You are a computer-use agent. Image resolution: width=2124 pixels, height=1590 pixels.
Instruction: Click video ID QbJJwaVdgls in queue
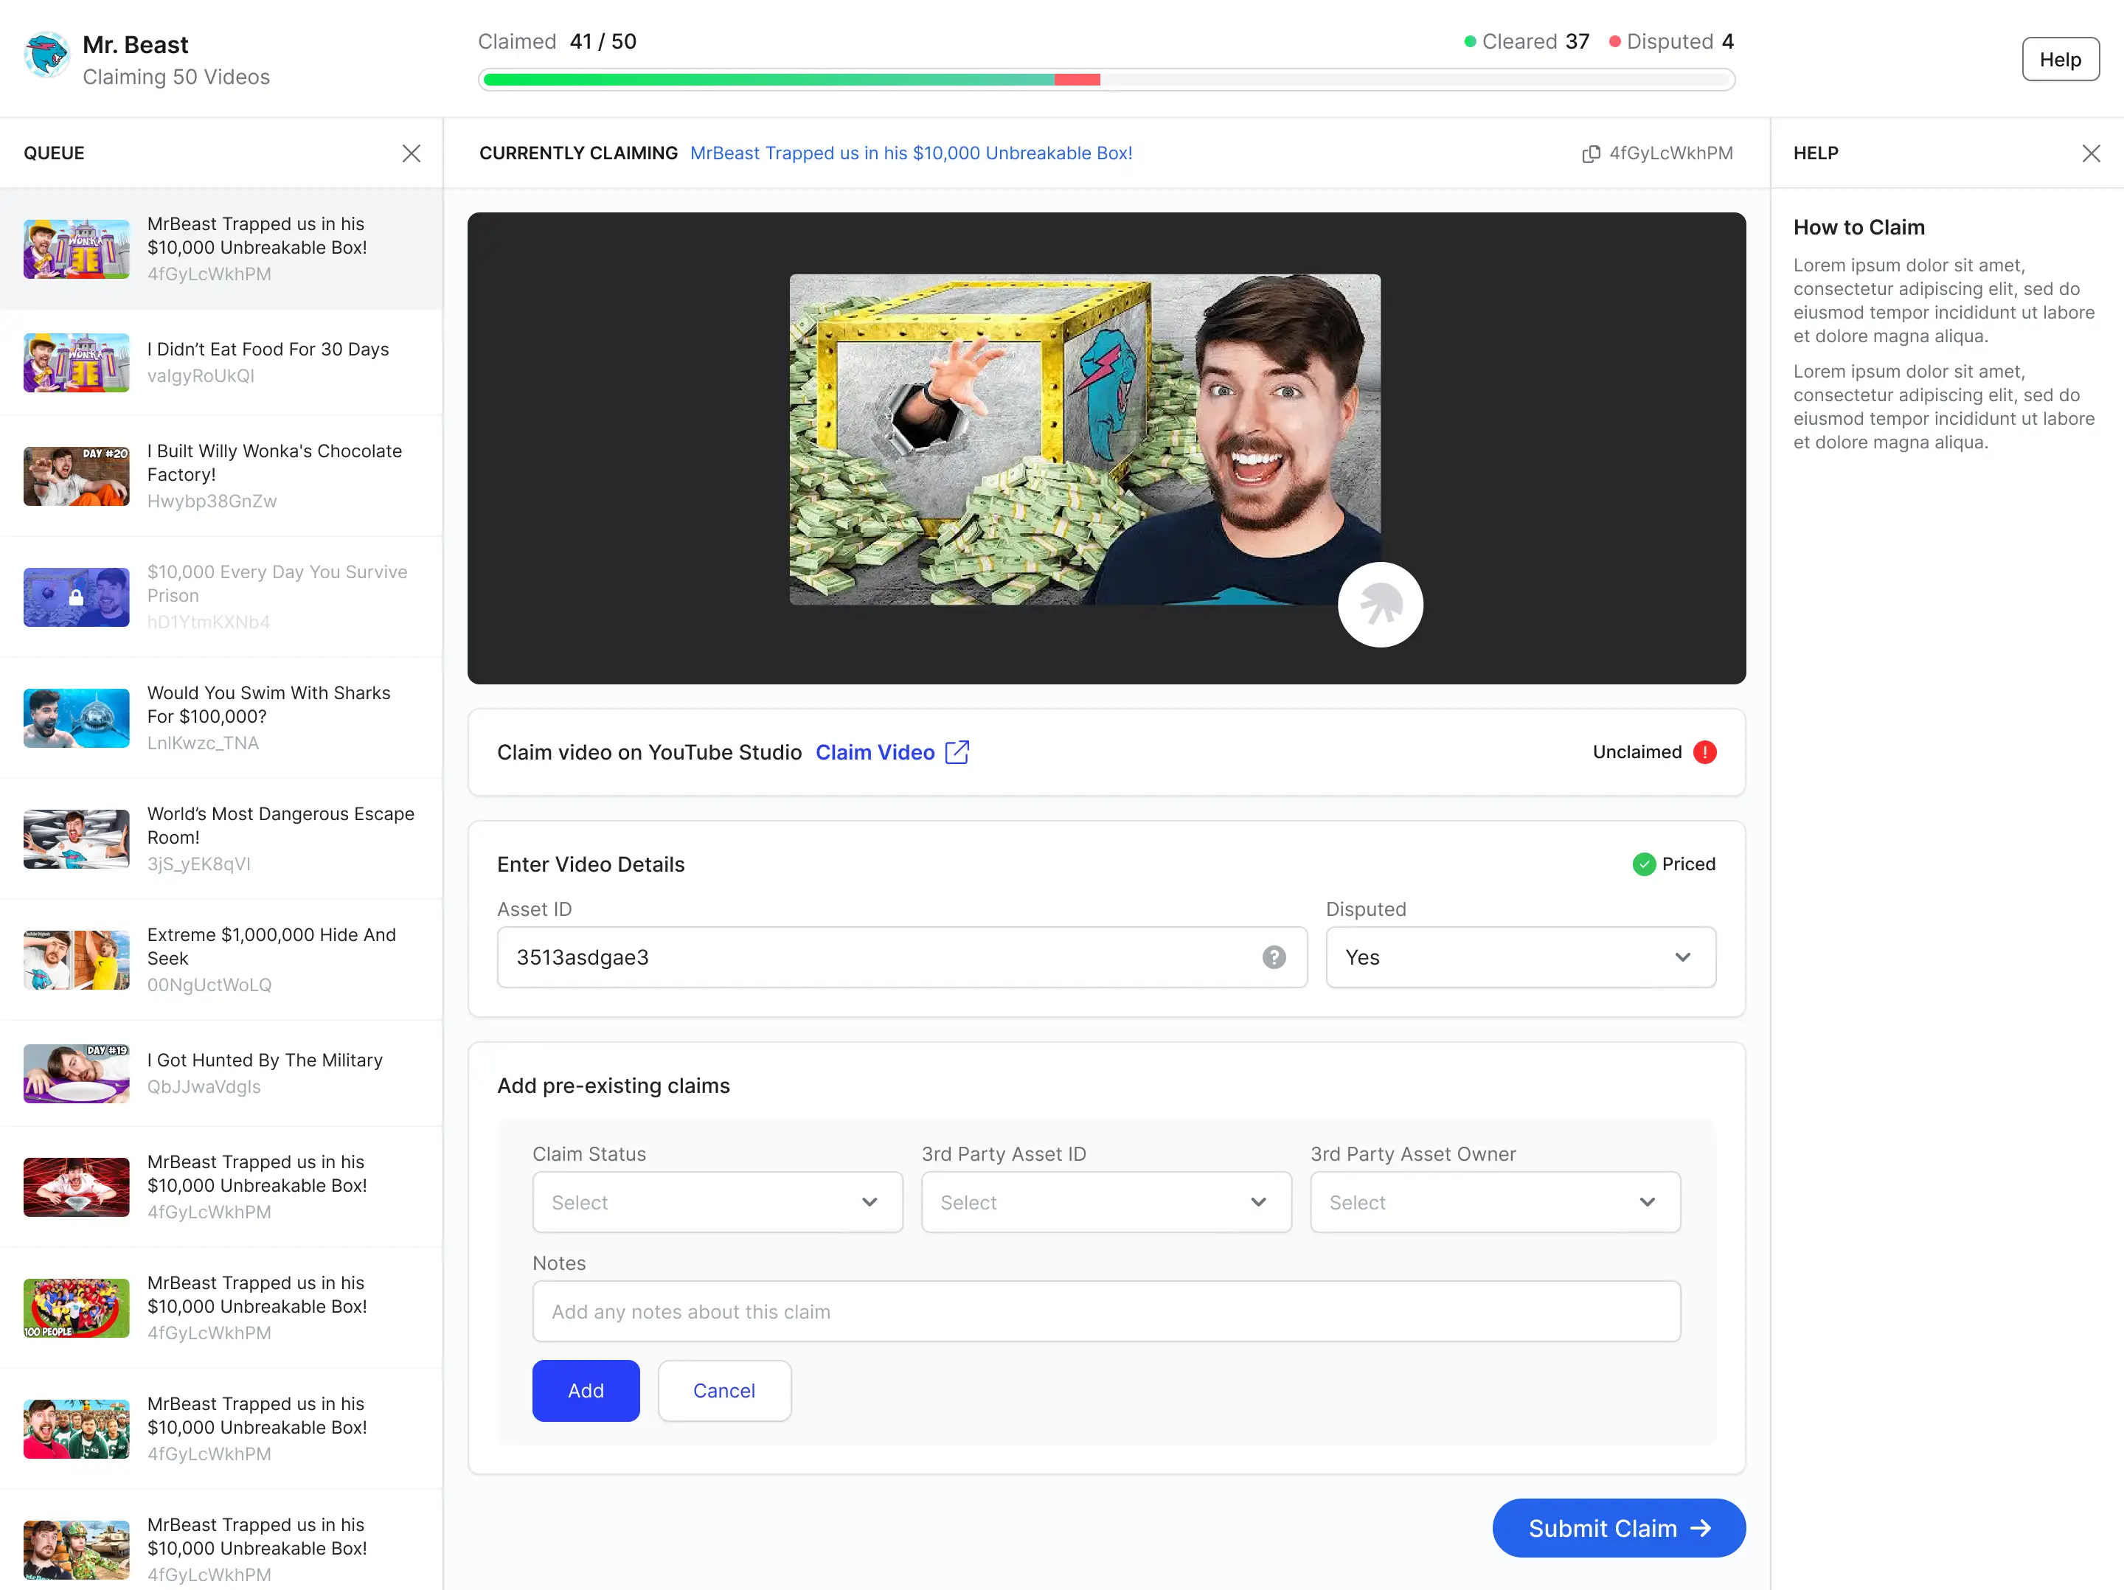click(204, 1087)
